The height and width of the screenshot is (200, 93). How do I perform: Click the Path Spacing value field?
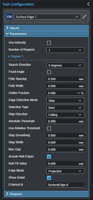click(x=65, y=79)
